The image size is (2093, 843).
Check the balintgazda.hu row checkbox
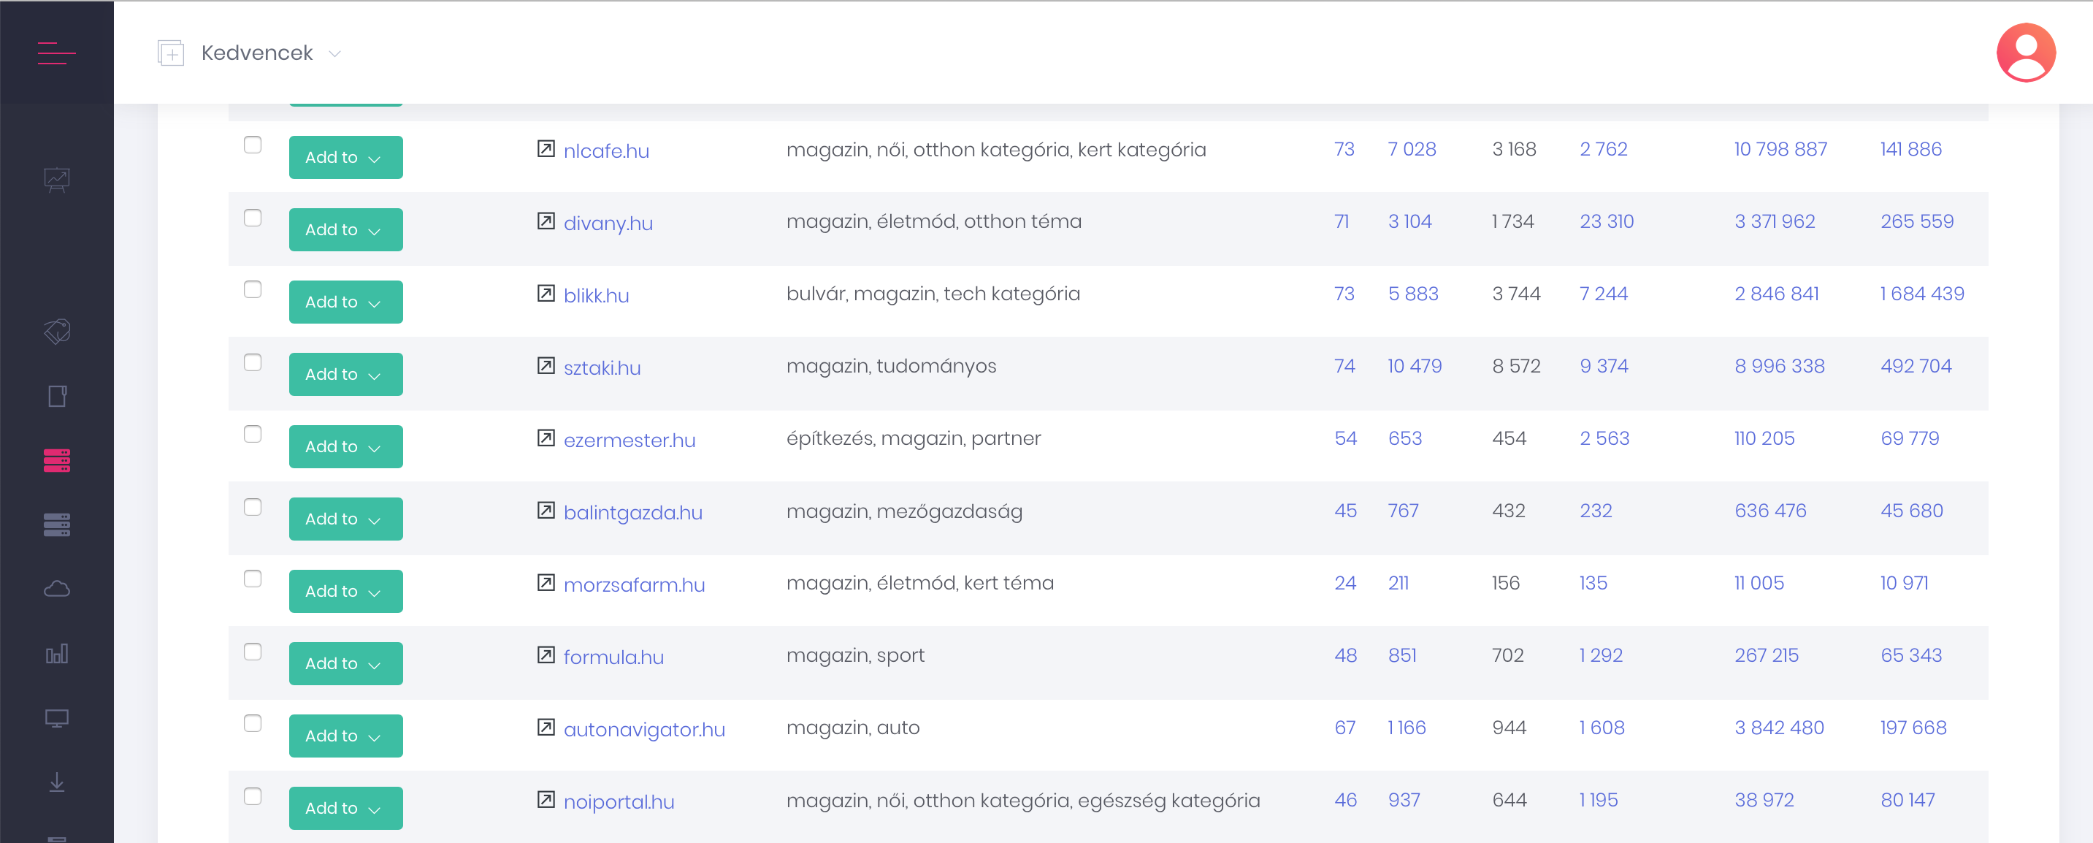coord(253,507)
